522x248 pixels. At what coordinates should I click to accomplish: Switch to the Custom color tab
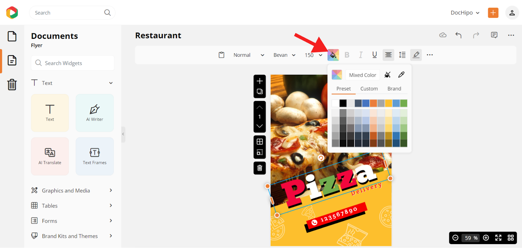point(369,89)
